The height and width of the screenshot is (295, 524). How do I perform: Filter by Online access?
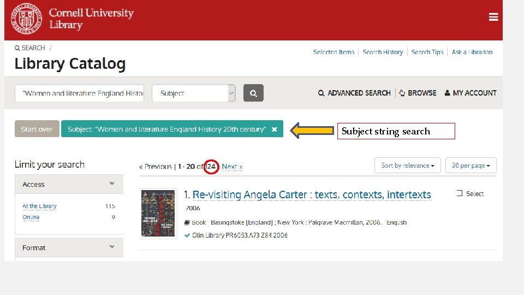pyautogui.click(x=31, y=217)
